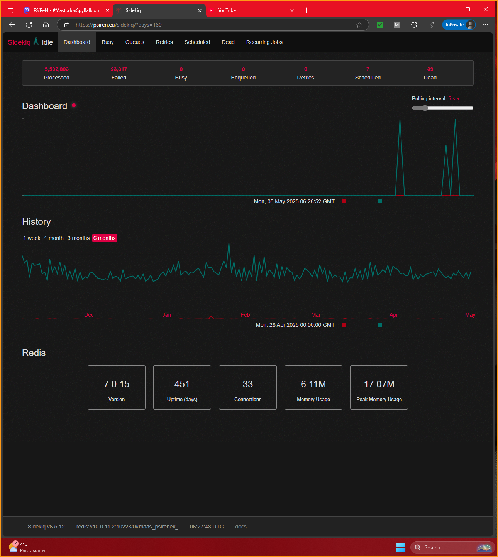Open the Retries nav tab

(x=164, y=42)
